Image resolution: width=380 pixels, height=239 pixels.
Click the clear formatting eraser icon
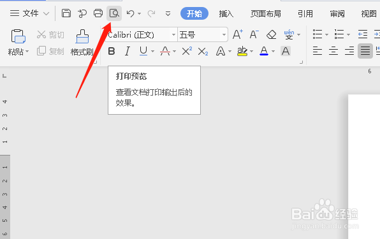click(271, 34)
